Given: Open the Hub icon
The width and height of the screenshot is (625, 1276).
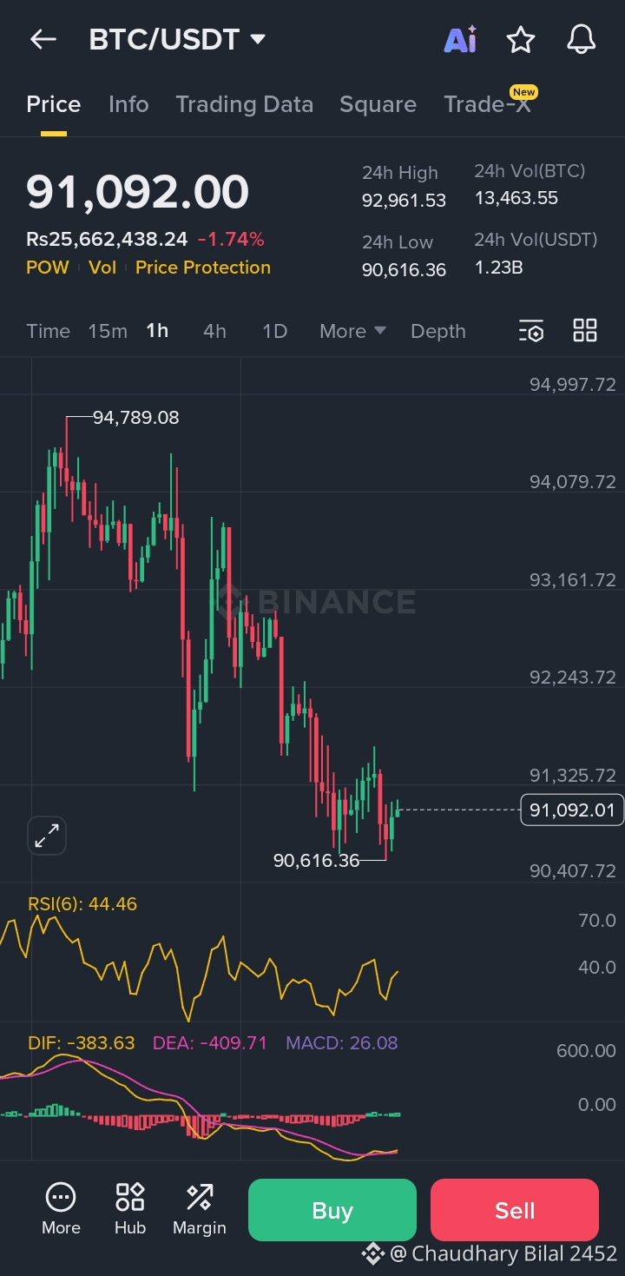Looking at the screenshot, I should tap(130, 1208).
